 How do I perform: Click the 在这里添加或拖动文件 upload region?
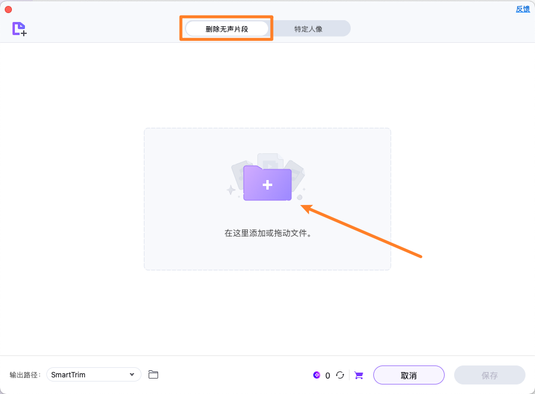pos(267,234)
